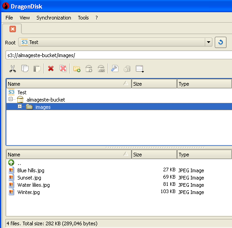This screenshot has height=228, width=232.
Task: Click the 81 KB size cell
Action: tap(169, 184)
